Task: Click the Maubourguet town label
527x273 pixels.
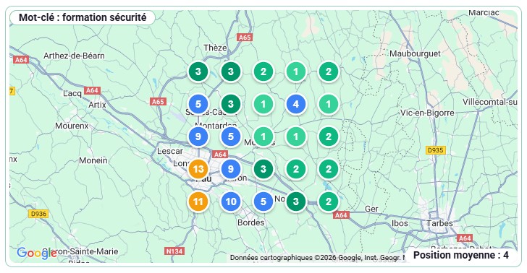Action: (415, 53)
